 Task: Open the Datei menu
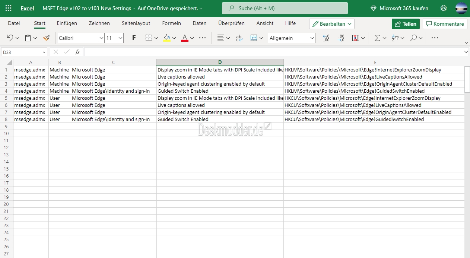tap(14, 23)
